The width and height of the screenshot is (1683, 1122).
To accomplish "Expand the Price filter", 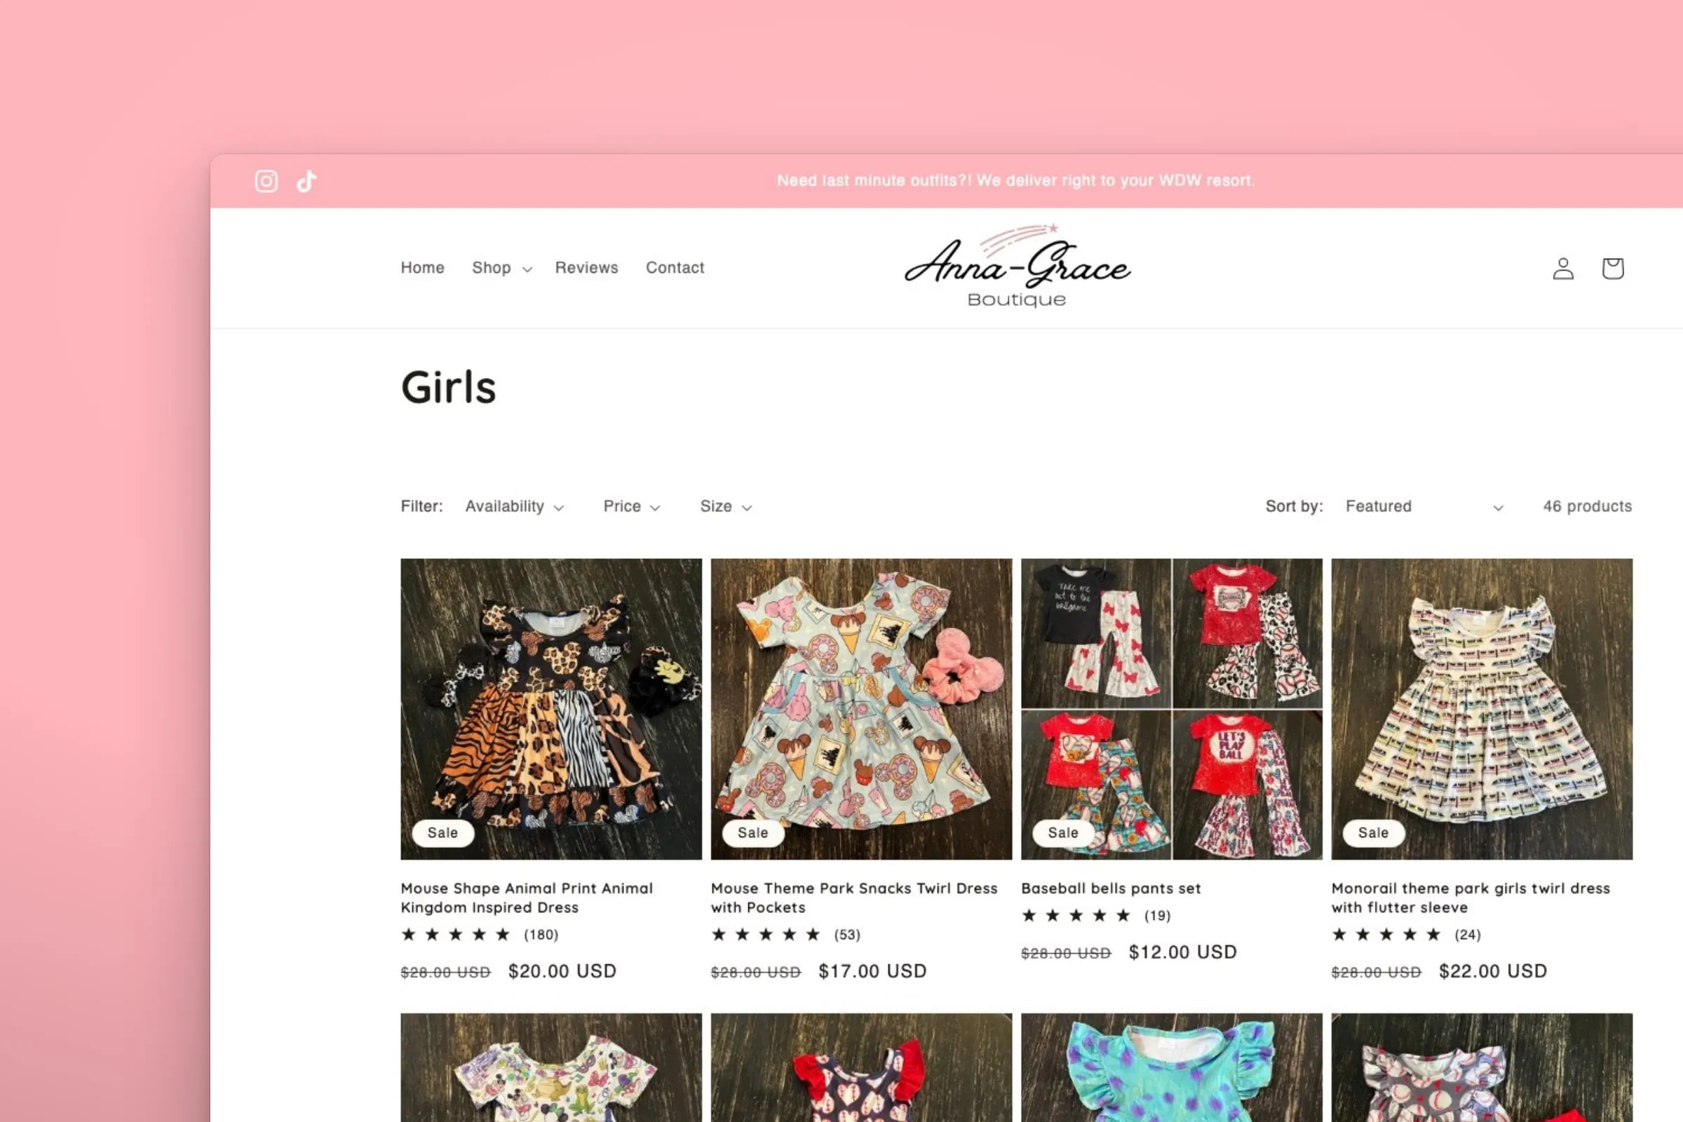I will point(631,506).
